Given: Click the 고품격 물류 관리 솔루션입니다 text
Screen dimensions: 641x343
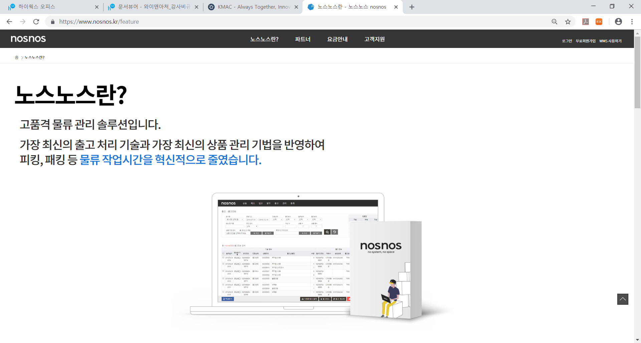Looking at the screenshot, I should point(90,125).
